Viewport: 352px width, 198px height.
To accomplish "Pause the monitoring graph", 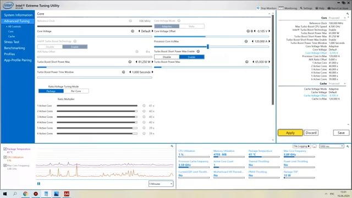I will point(38,184).
